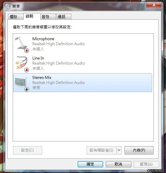Confirm with the 確定 button
Image resolution: width=166 pixels, height=173 pixels.
90,164
